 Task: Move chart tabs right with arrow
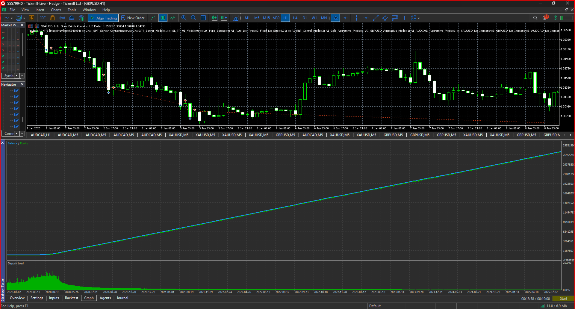click(x=571, y=135)
